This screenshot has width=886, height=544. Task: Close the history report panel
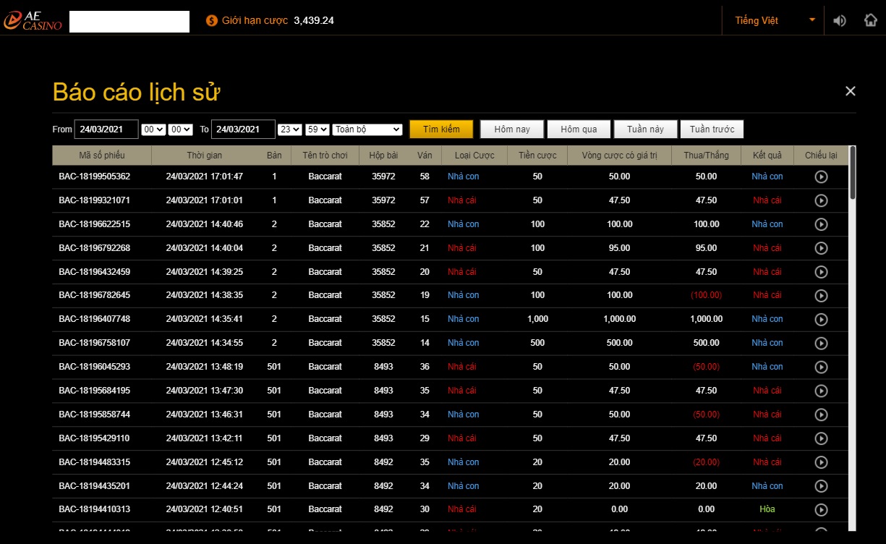tap(851, 91)
